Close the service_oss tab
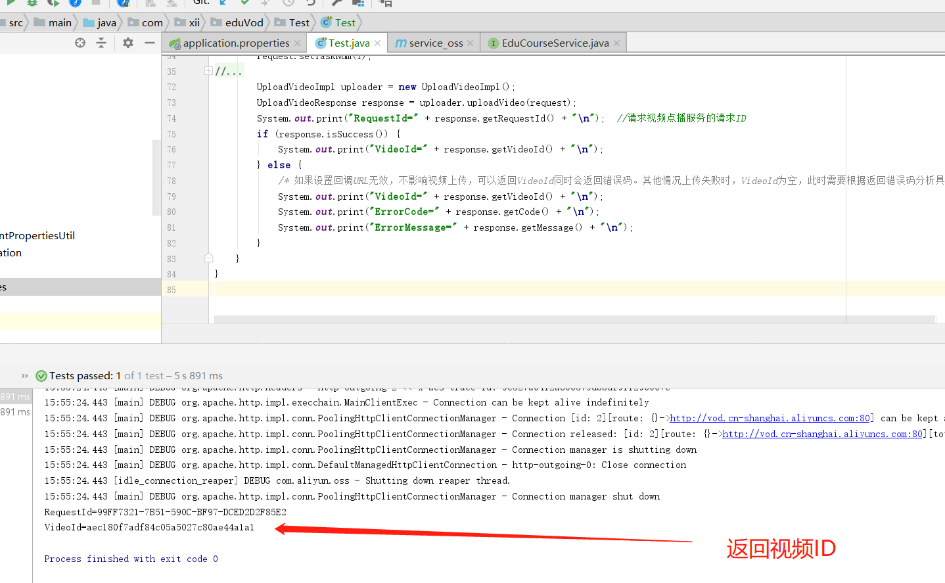This screenshot has height=583, width=945. pyautogui.click(x=470, y=43)
